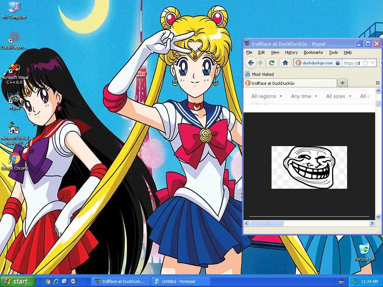Viewport: 383px width, 287px height.
Task: Bookmark this page with the star icon
Action: [365, 63]
